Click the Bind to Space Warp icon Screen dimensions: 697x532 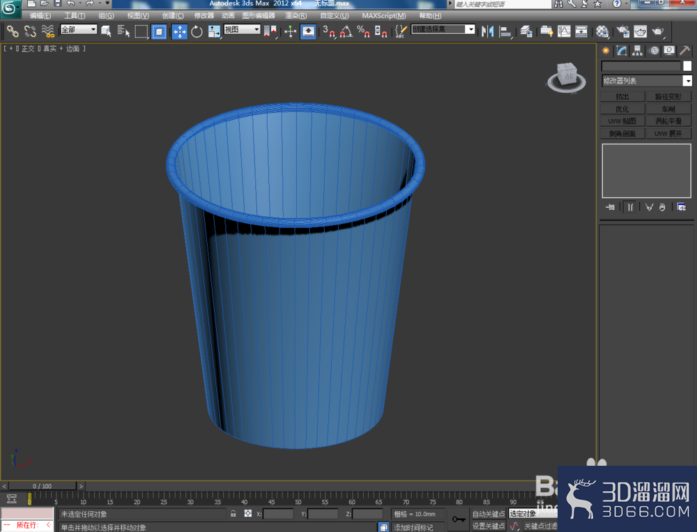pos(47,31)
